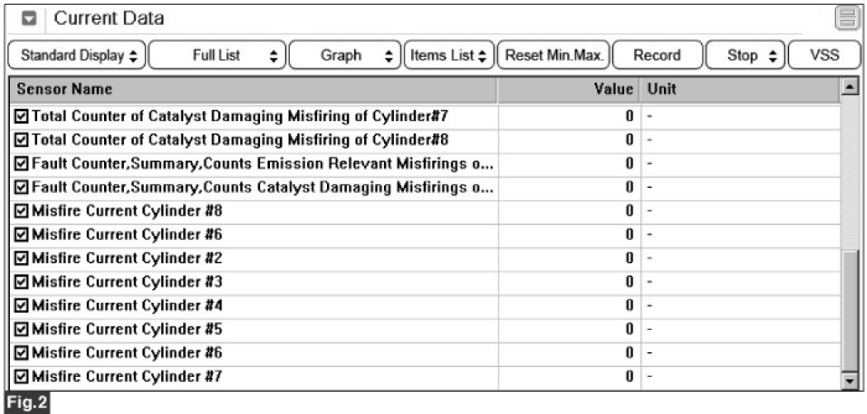
Task: Sort by the Sensor Name column header
Action: (254, 89)
